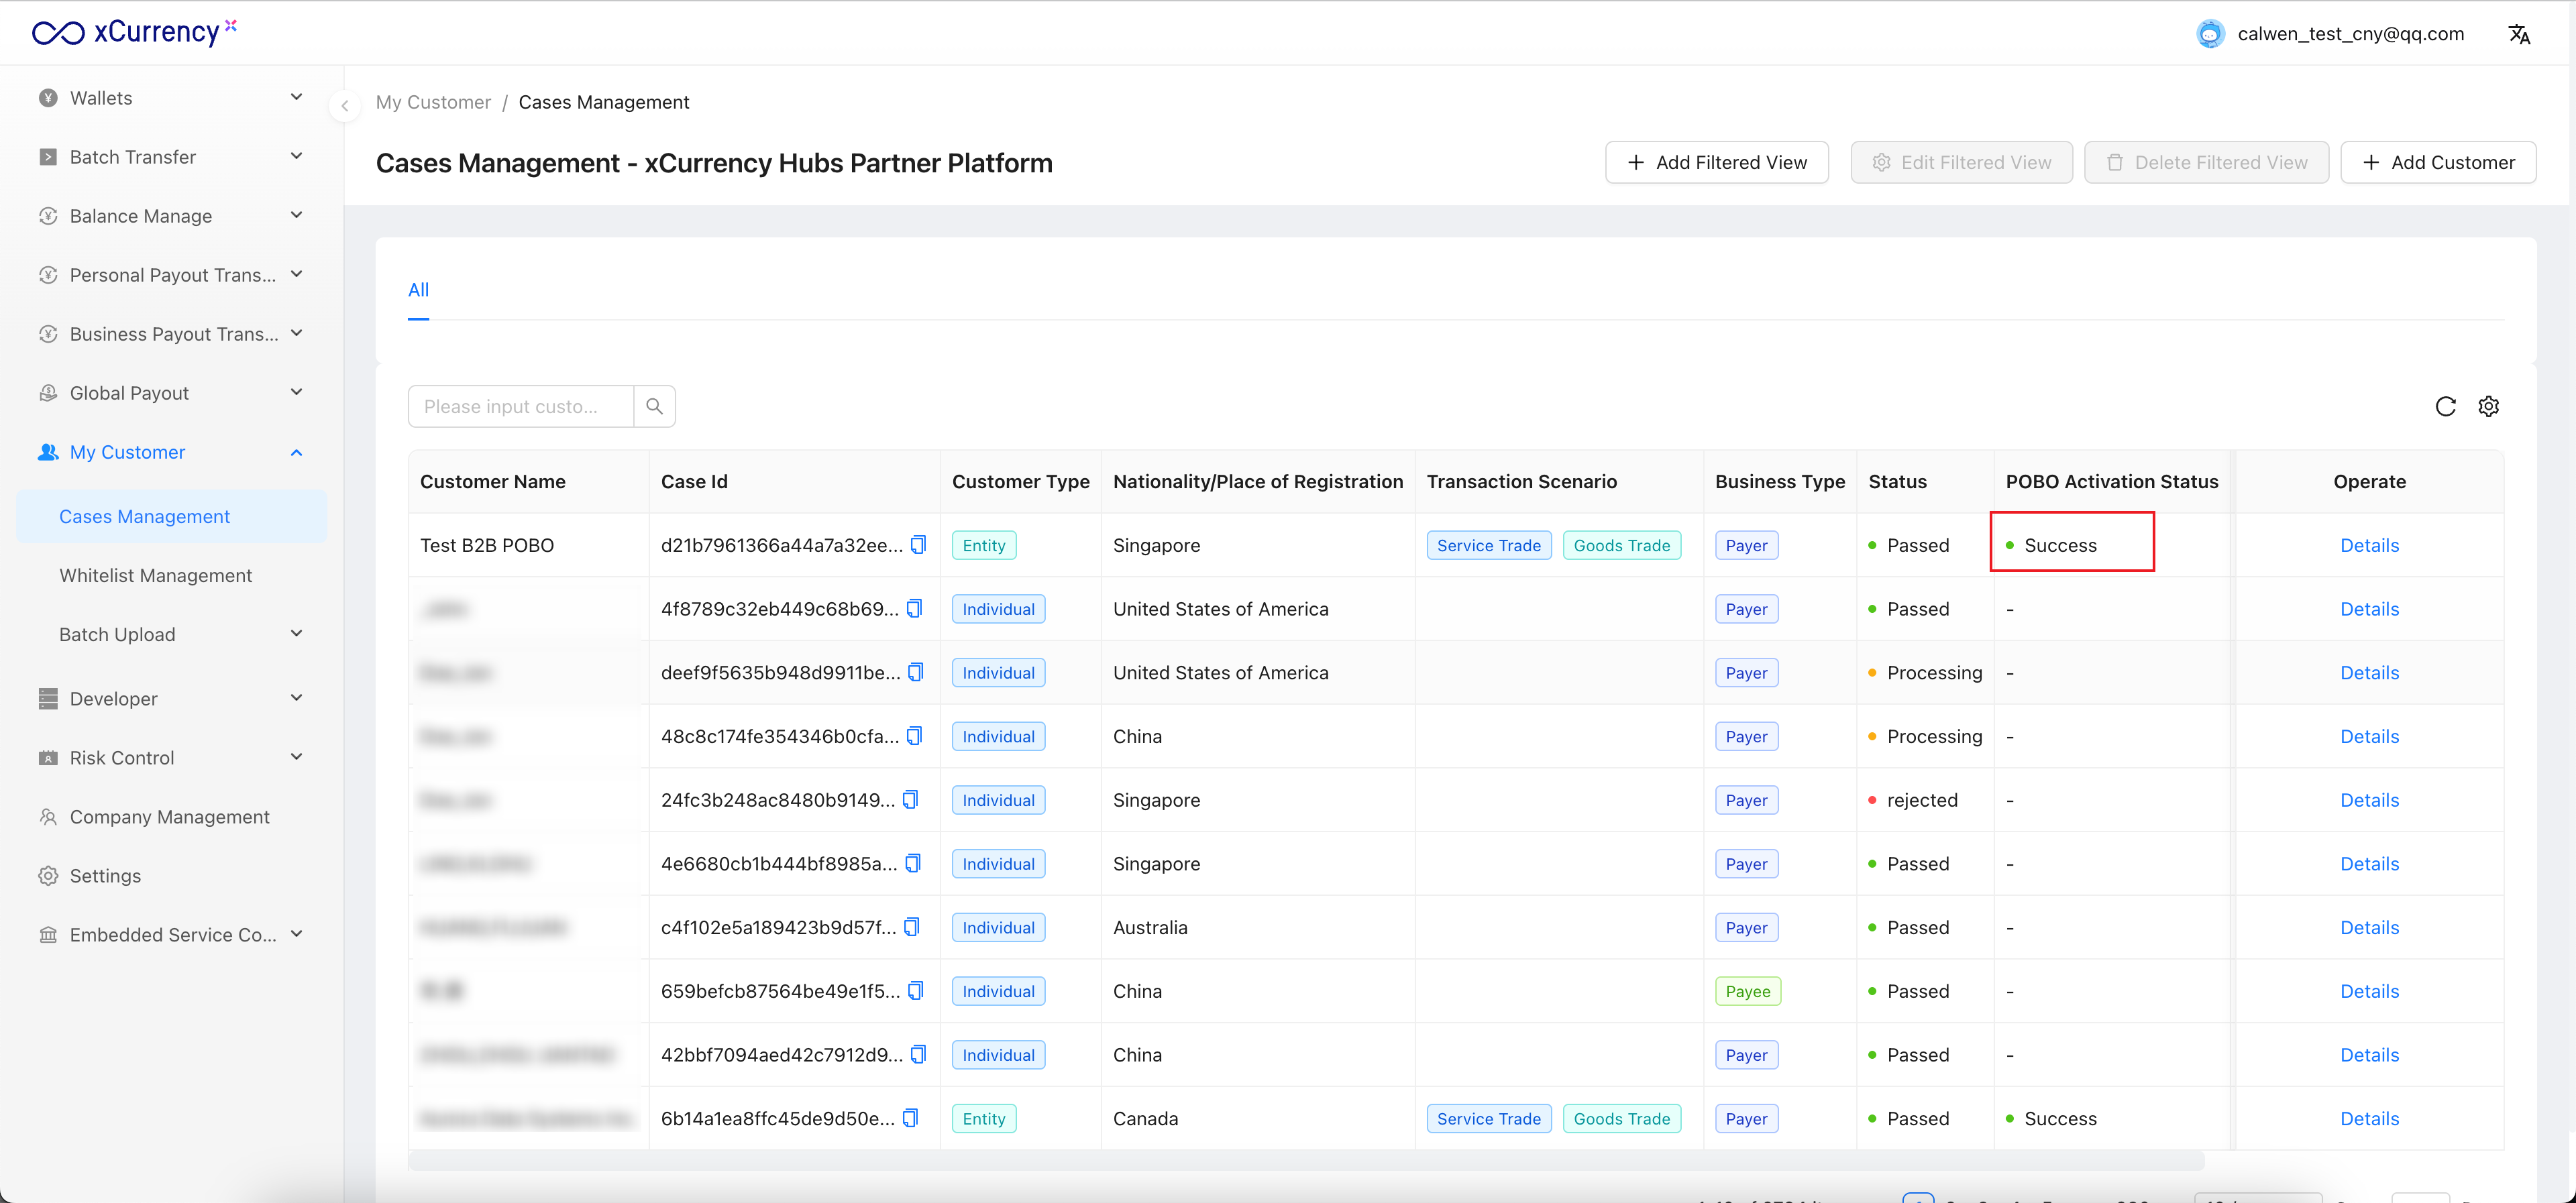This screenshot has width=2576, height=1203.
Task: Open table column settings gear
Action: (x=2488, y=406)
